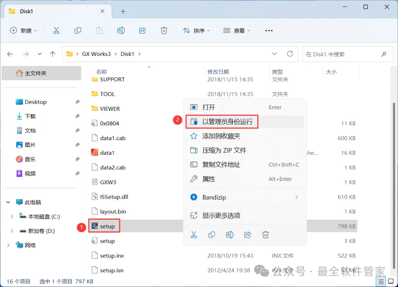
Task: Click the Rename icon in the toolbar
Action: 121,31
